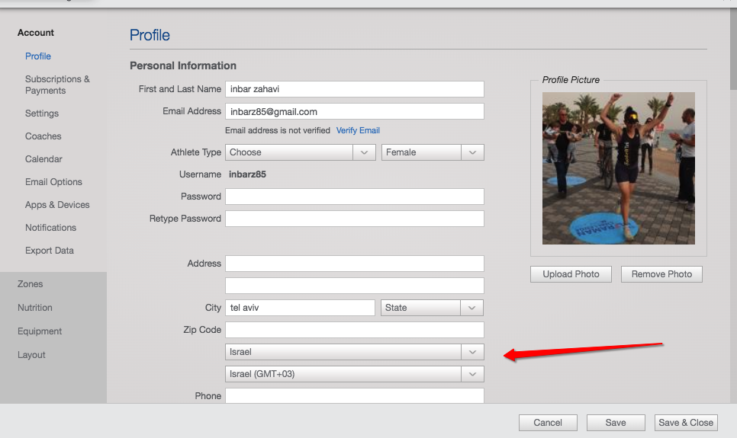Select Export Data in sidebar
The image size is (737, 438).
pos(50,251)
